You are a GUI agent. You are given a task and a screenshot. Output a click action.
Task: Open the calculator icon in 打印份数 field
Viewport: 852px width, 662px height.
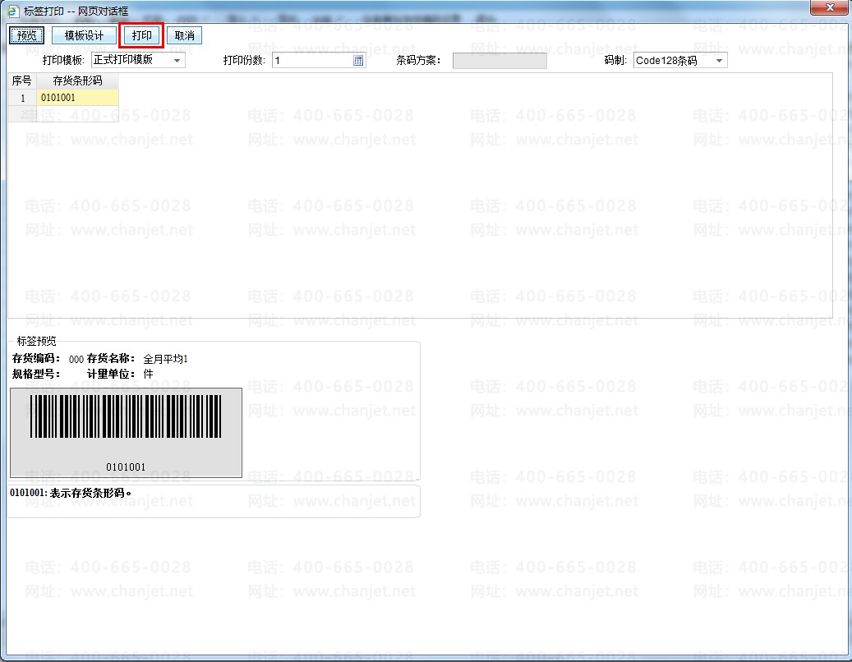(358, 61)
